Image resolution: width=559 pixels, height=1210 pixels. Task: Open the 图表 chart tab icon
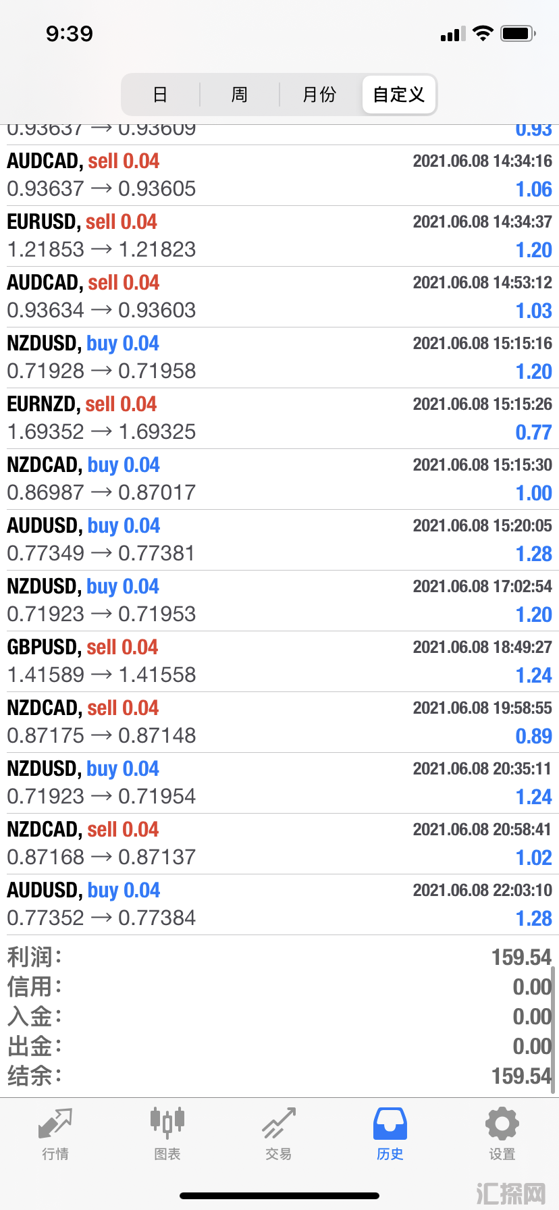tap(167, 1124)
